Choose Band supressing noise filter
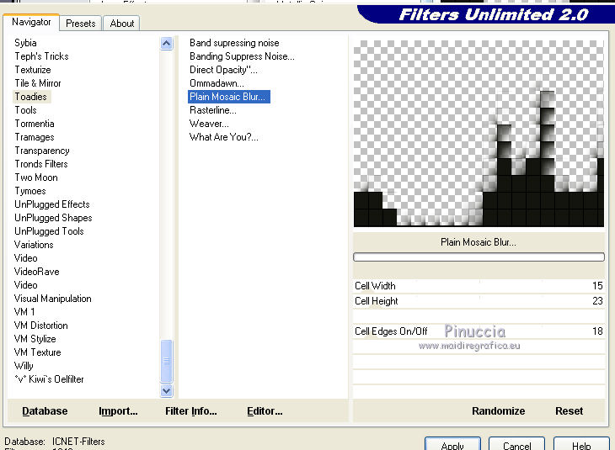 [x=234, y=43]
